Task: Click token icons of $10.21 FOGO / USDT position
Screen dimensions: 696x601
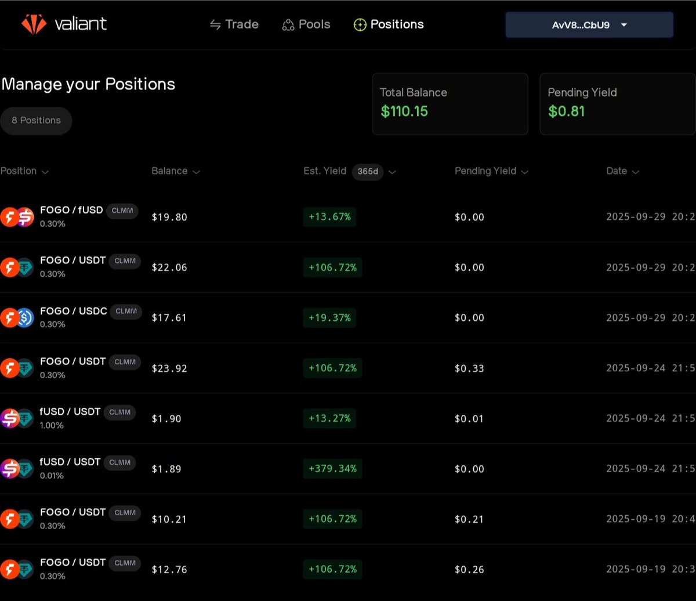Action: 17,519
